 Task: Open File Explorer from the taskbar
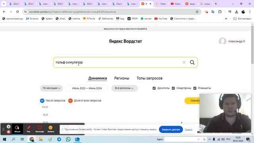click(x=40, y=139)
